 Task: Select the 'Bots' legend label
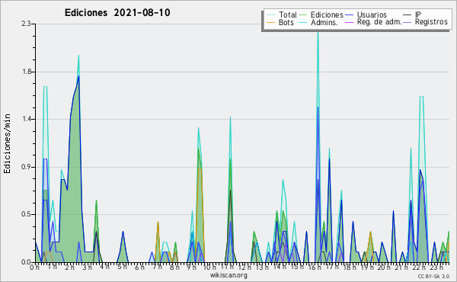pyautogui.click(x=286, y=22)
